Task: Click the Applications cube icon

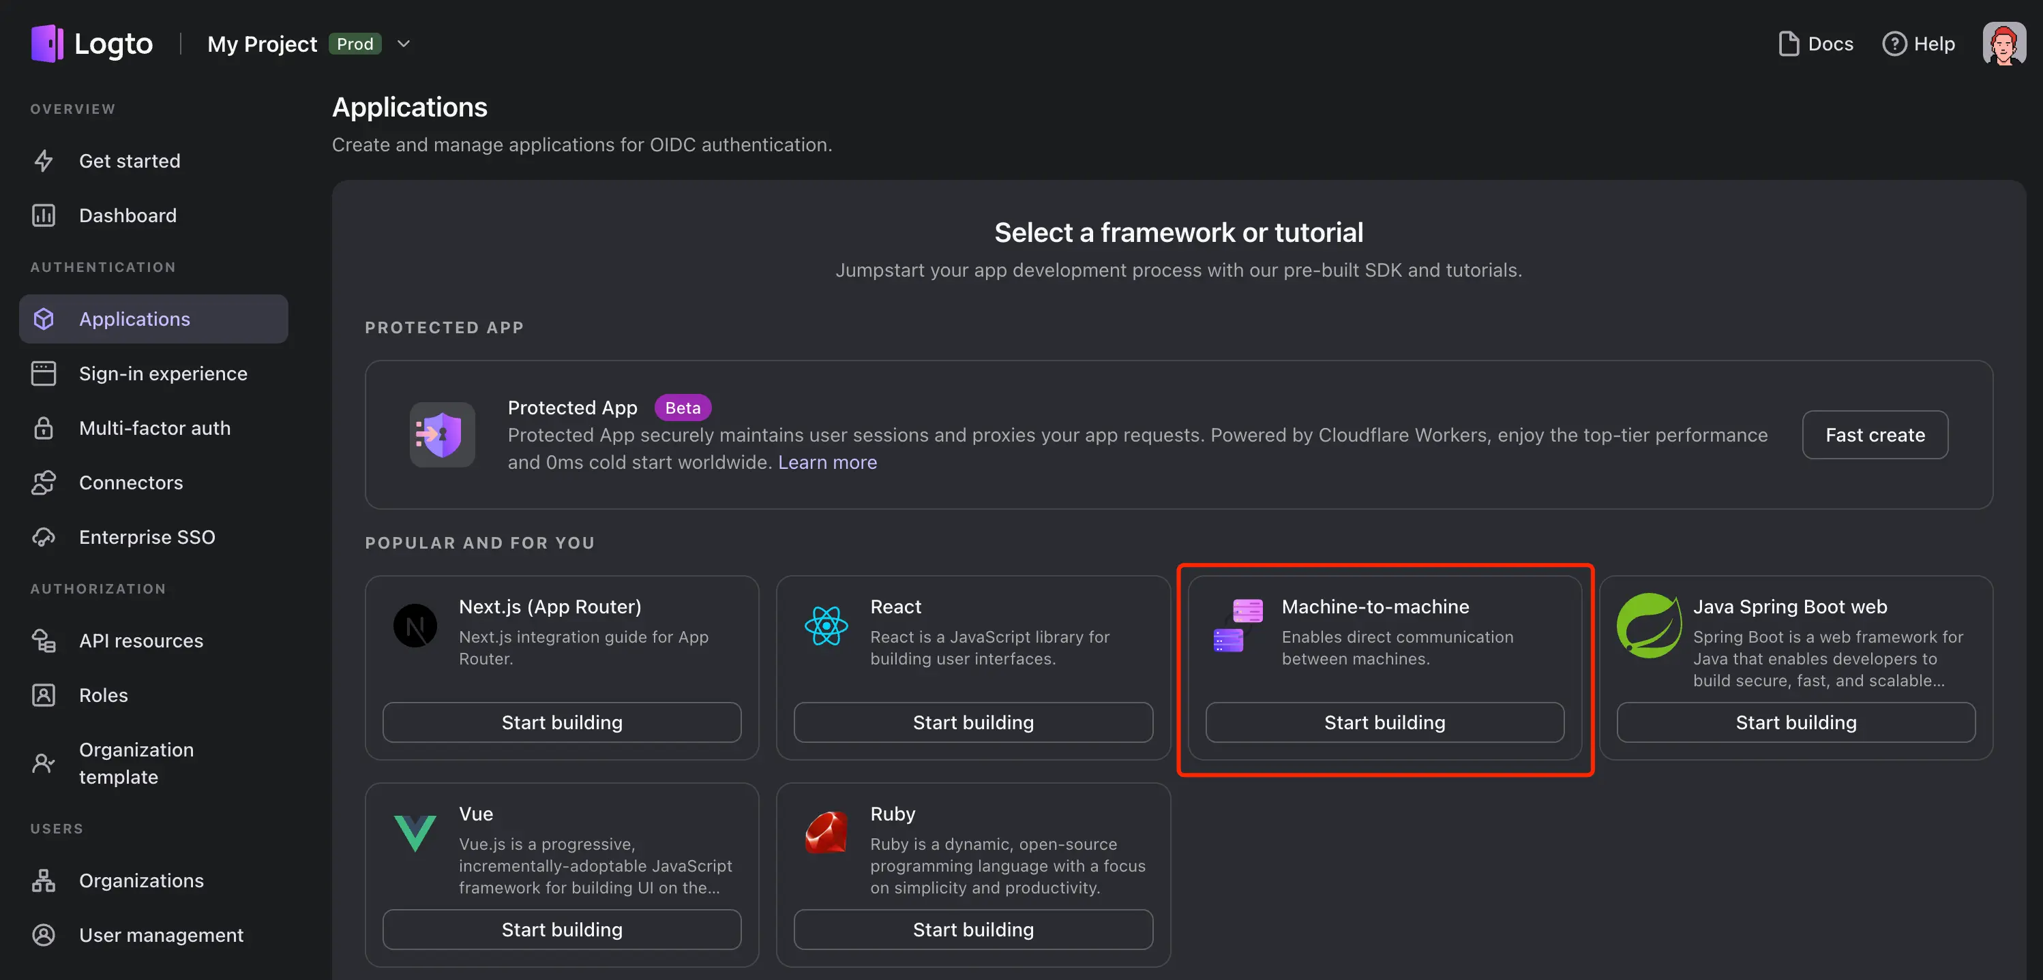Action: click(x=44, y=319)
